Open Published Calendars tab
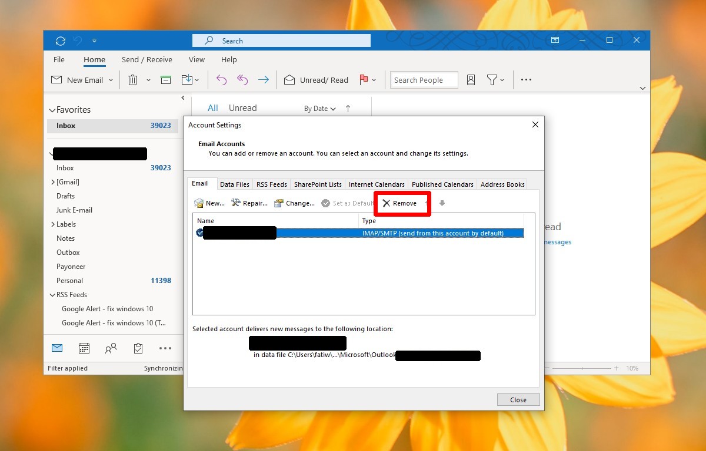The height and width of the screenshot is (451, 706). coord(442,184)
